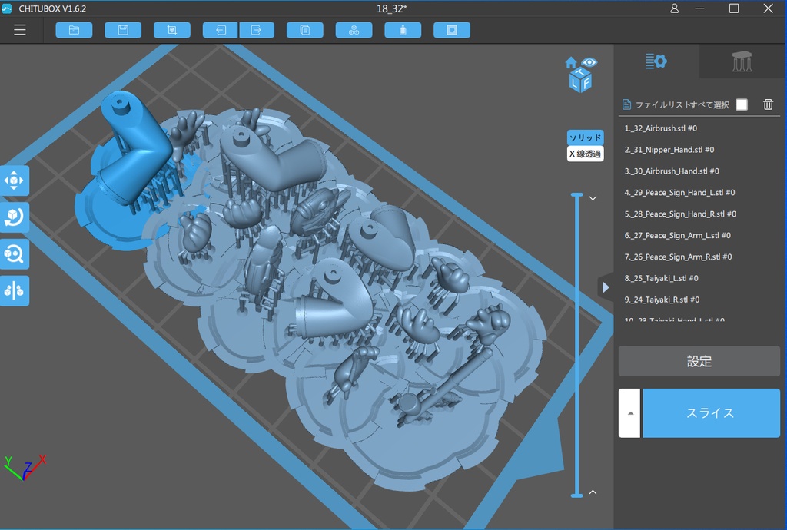Click the top face of view cube
The image size is (787, 530).
[x=581, y=73]
